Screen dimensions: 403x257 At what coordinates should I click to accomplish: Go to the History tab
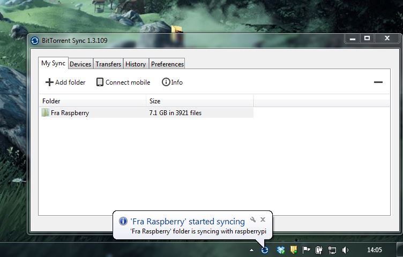[x=136, y=64]
